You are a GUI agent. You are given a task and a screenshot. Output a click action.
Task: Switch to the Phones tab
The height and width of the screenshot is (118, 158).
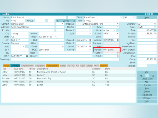(x=104, y=66)
